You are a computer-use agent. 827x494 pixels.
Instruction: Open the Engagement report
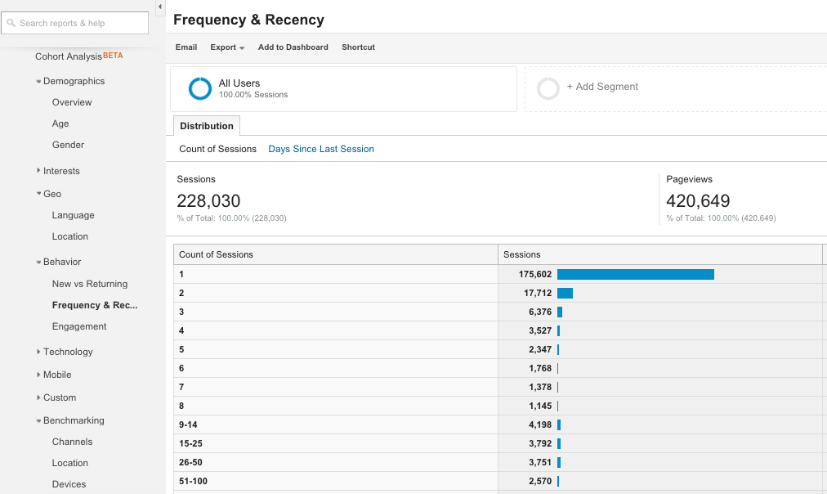click(79, 326)
